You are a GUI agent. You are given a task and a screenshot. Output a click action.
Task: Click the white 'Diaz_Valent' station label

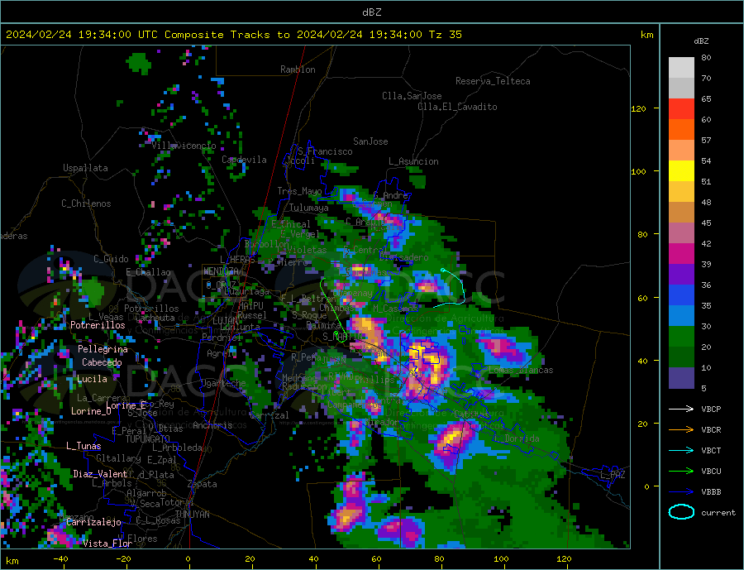[x=100, y=474]
